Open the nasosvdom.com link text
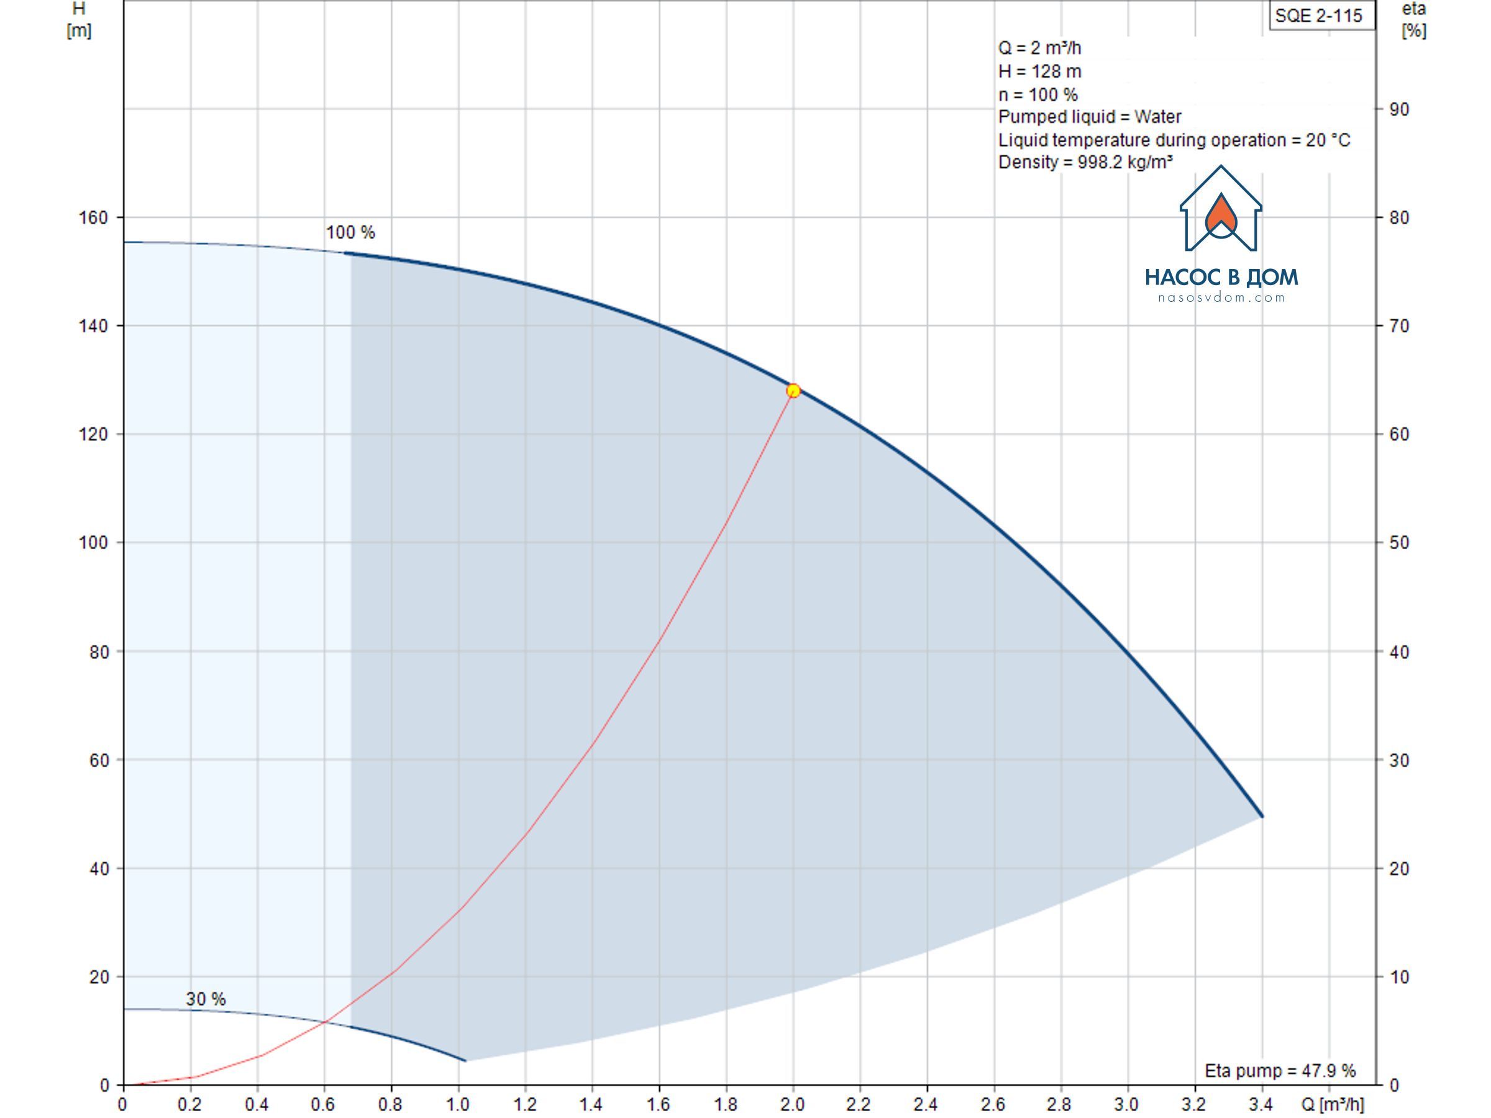The image size is (1491, 1118). [x=1221, y=298]
